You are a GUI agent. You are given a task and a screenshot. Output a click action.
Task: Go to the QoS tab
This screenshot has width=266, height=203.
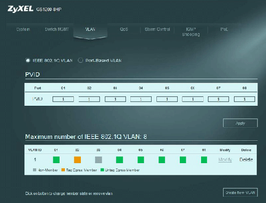pos(124,29)
